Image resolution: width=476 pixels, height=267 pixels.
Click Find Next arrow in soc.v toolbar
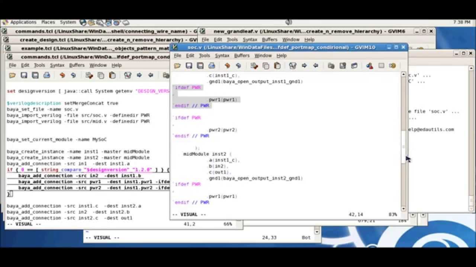coord(304,66)
